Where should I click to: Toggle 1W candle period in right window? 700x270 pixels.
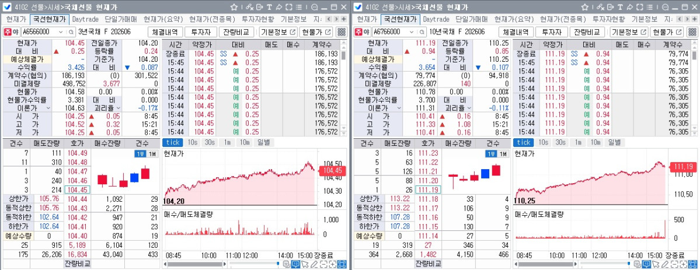(490, 154)
